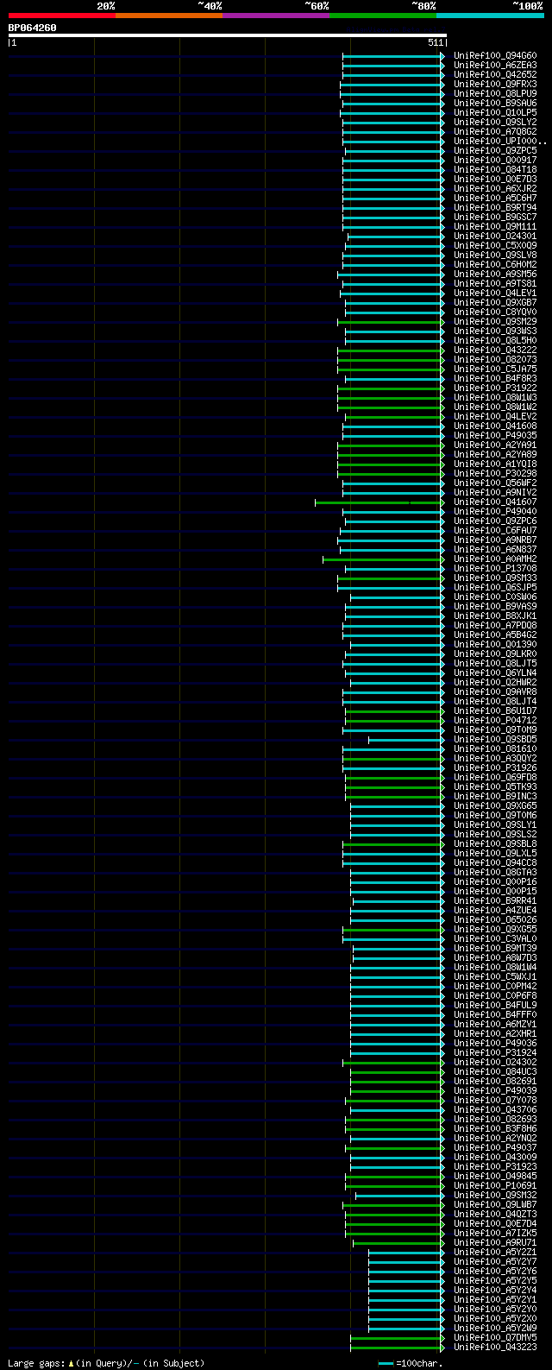Open hit UniRef100_Q8LPU9
Image resolution: width=552 pixels, height=1370 pixels.
coord(495,93)
